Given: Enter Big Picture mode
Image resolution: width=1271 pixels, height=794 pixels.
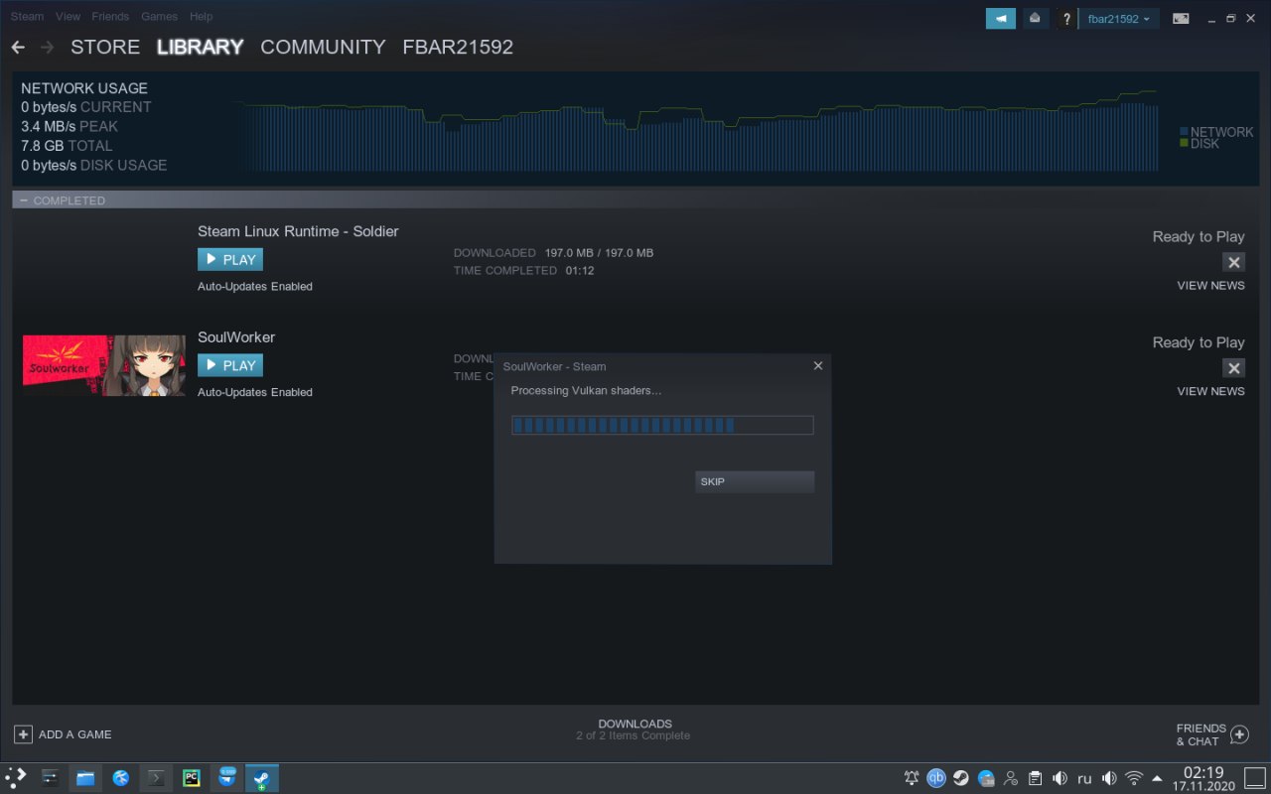Looking at the screenshot, I should click(x=1181, y=18).
